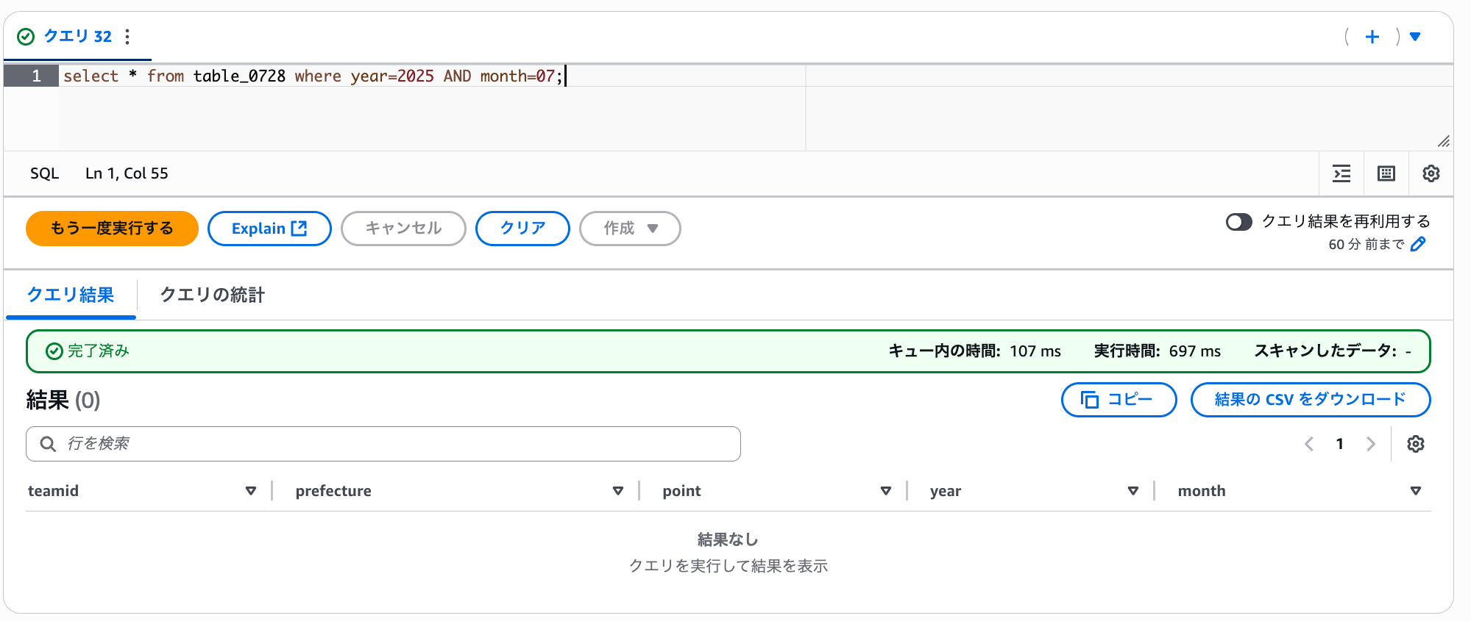Screen dimensions: 1471x621
Task: Select the クエリ 32 tab
Action: pos(77,37)
